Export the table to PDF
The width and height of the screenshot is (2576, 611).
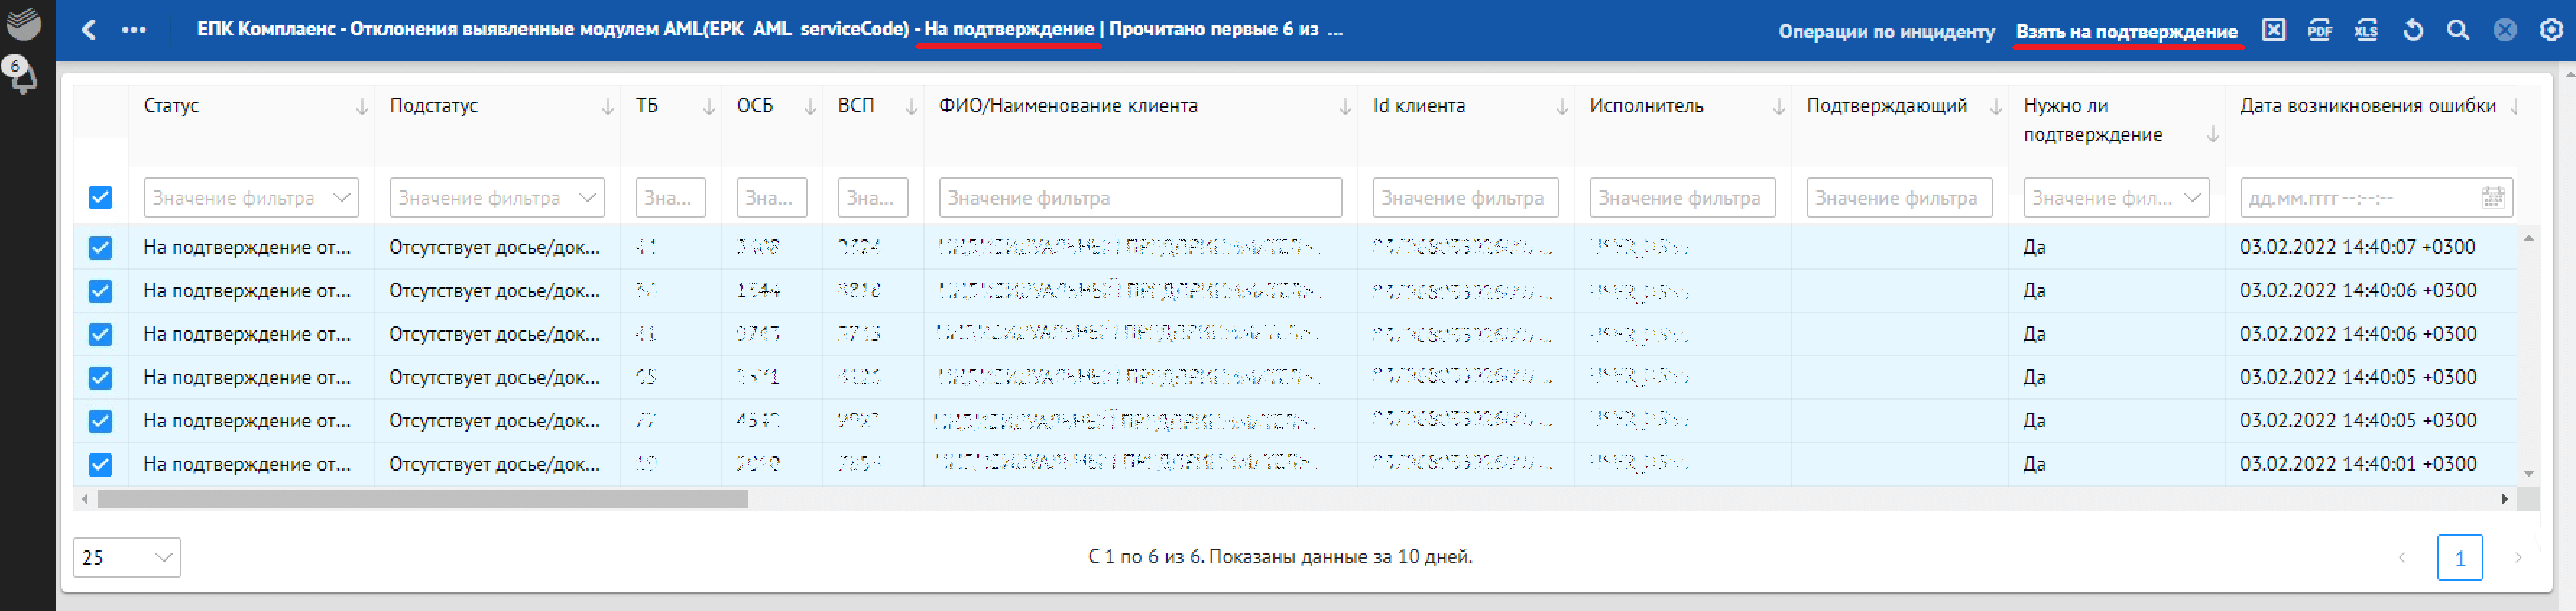tap(2319, 30)
